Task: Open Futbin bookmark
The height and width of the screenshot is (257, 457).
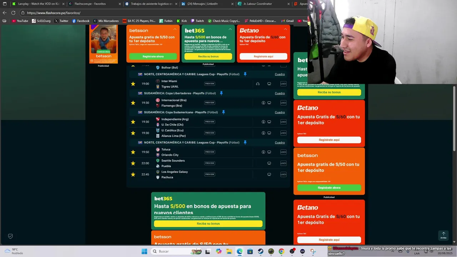Action: [166, 21]
